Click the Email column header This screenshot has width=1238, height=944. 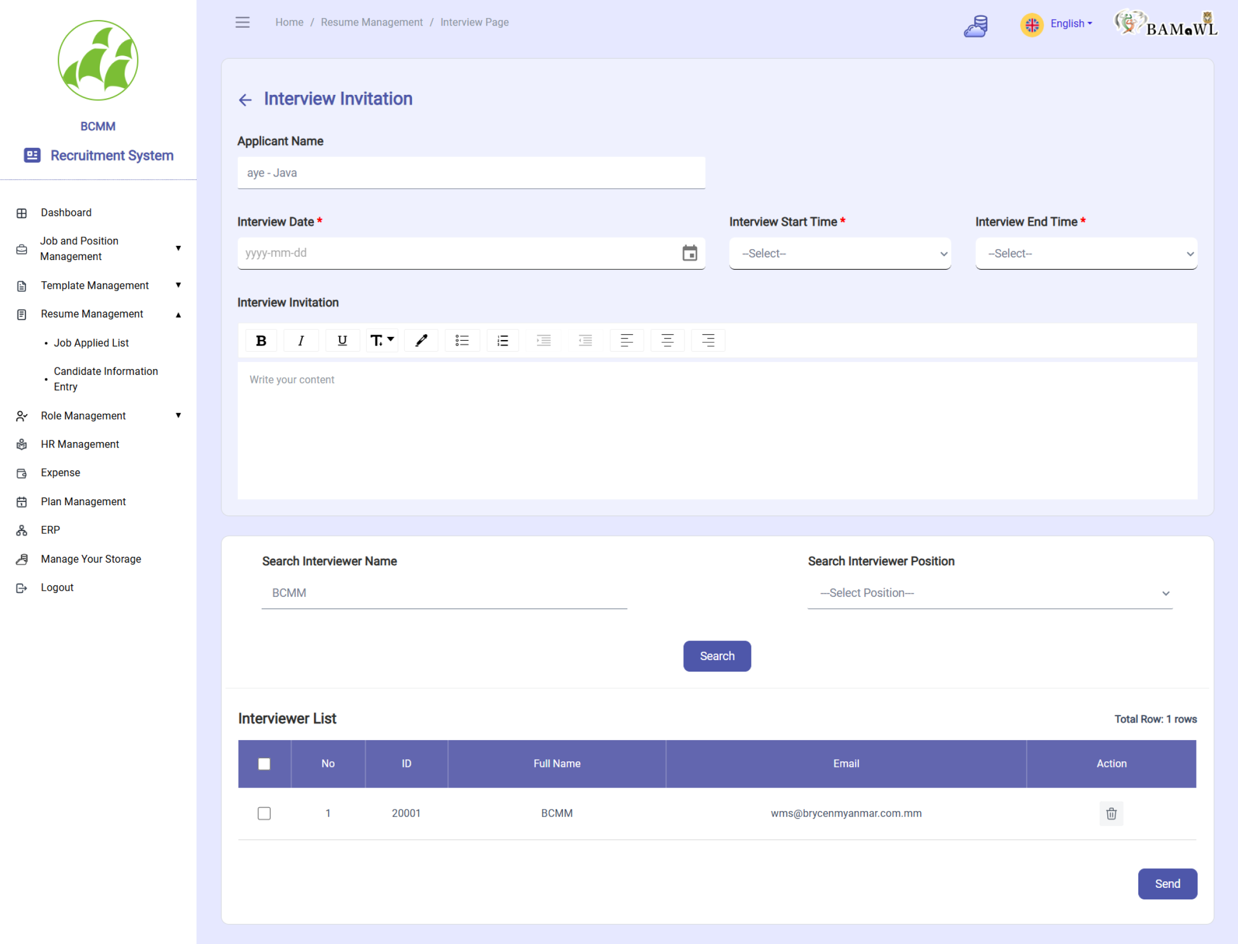tap(846, 764)
